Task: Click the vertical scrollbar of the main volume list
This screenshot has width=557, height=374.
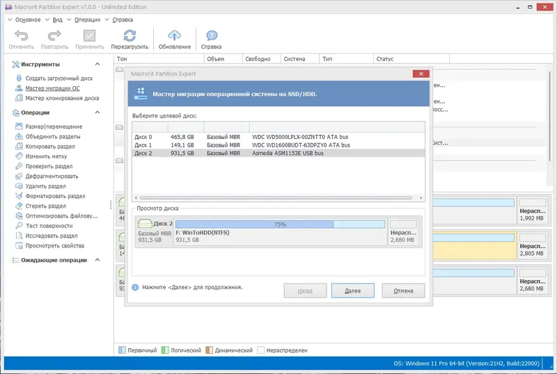Action: (x=549, y=115)
